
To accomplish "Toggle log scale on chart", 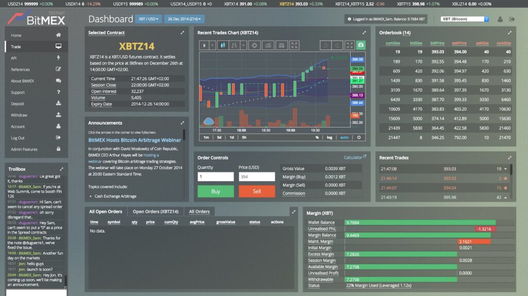I will [x=329, y=137].
